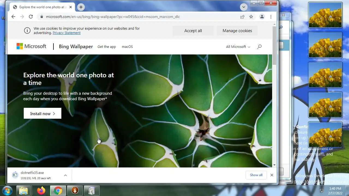
Task: Click the Microsoft logo
Action: pos(31,46)
